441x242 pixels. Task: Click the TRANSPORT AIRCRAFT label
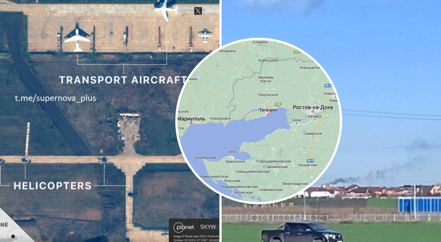point(123,80)
